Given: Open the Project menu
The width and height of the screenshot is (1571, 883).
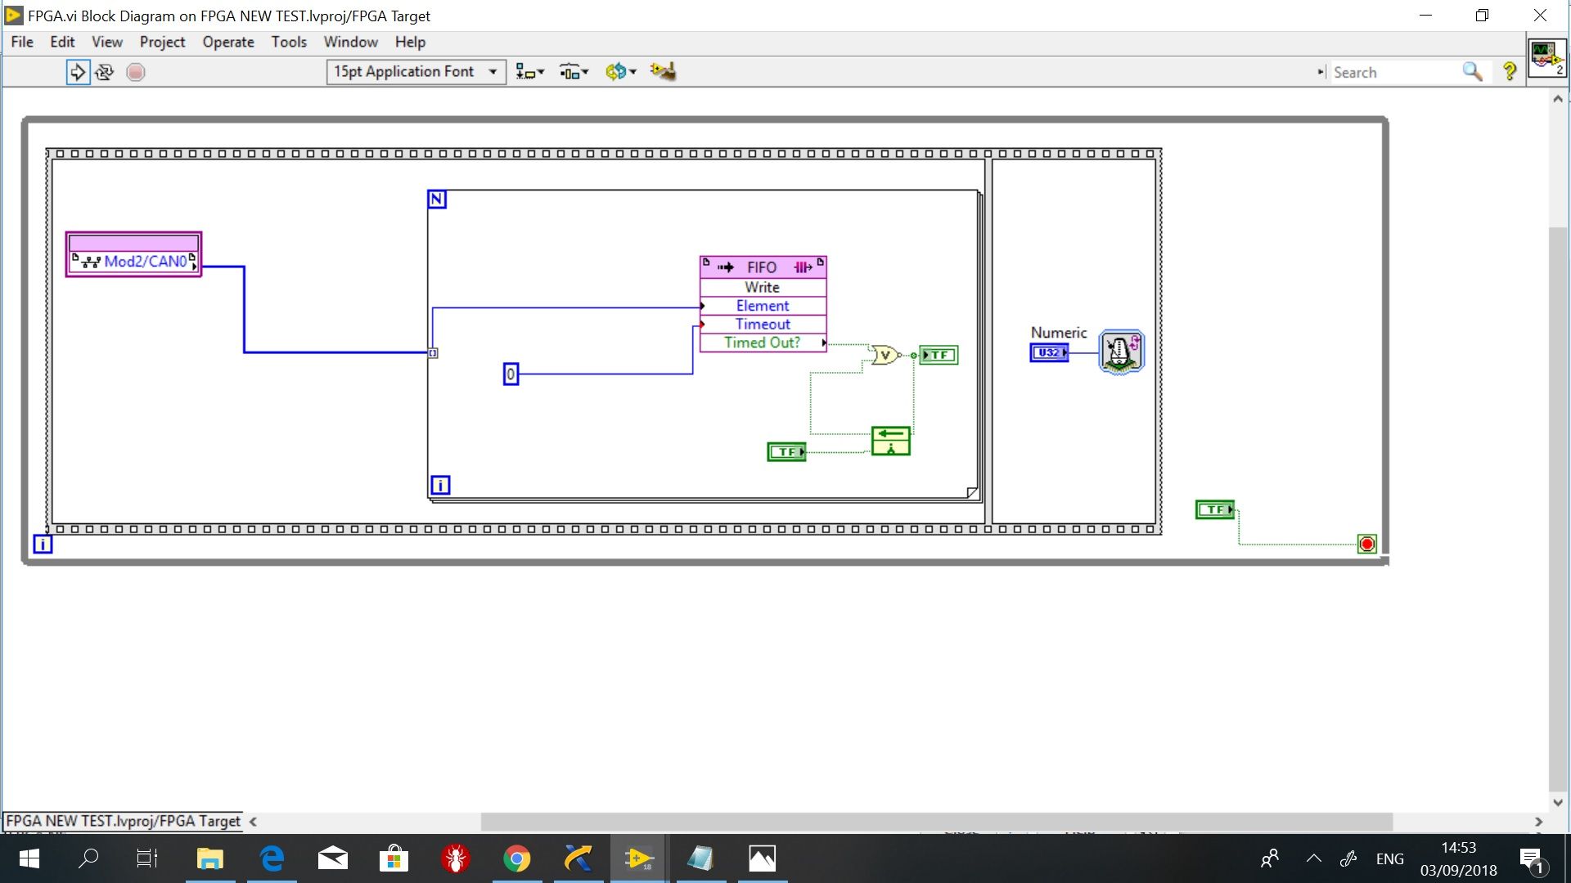Looking at the screenshot, I should 162,42.
